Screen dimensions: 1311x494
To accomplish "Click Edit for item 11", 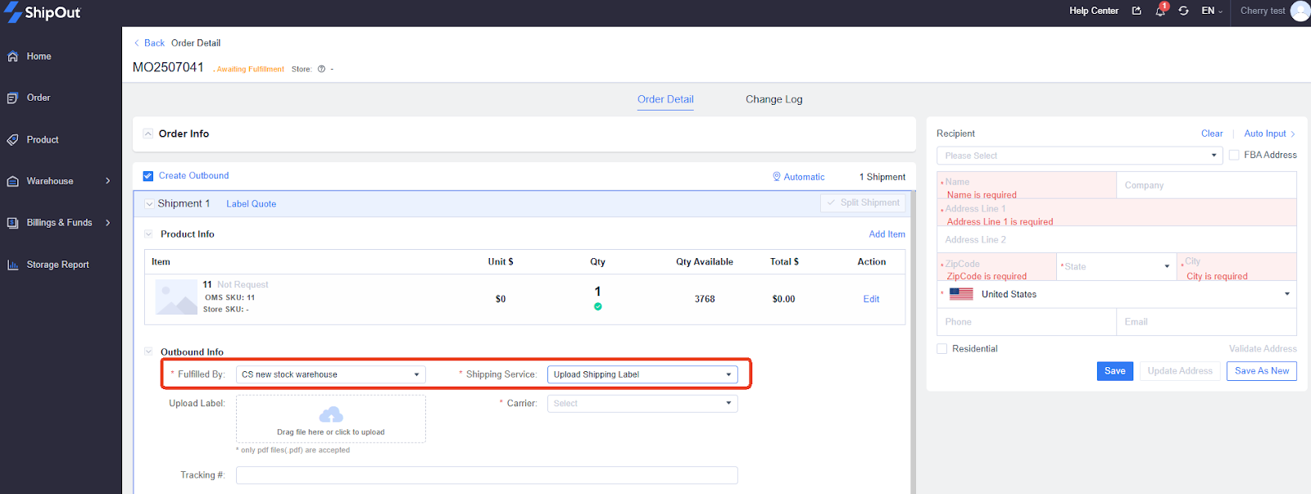I will tap(871, 299).
